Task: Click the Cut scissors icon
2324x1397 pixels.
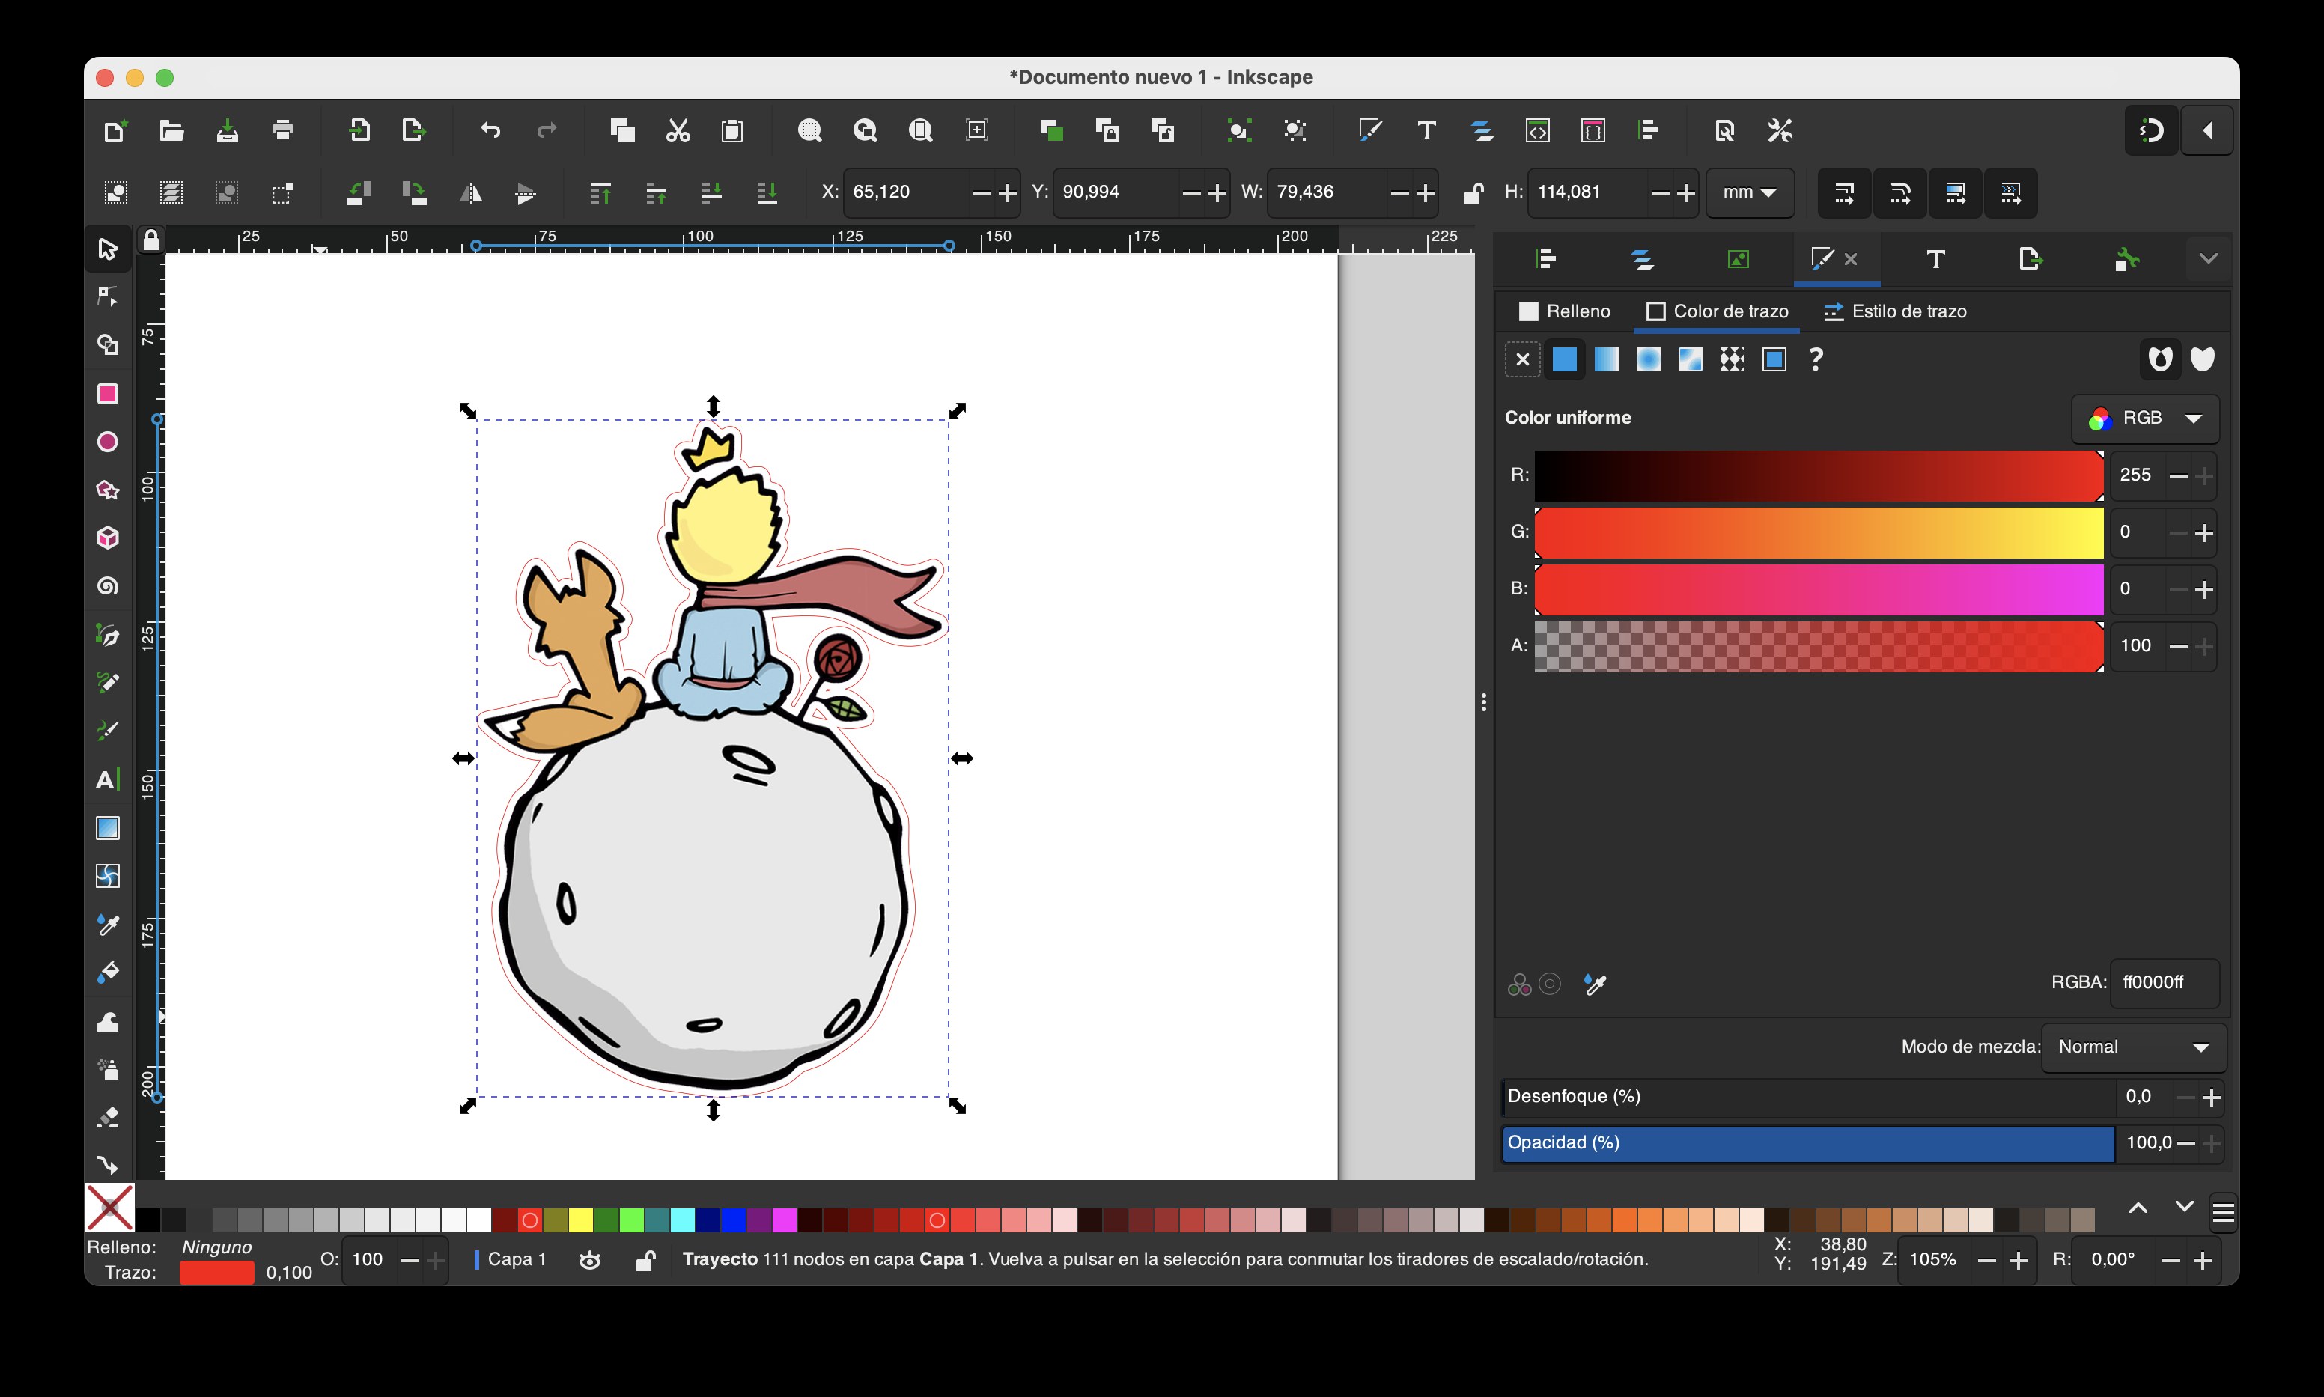Action: click(x=678, y=131)
